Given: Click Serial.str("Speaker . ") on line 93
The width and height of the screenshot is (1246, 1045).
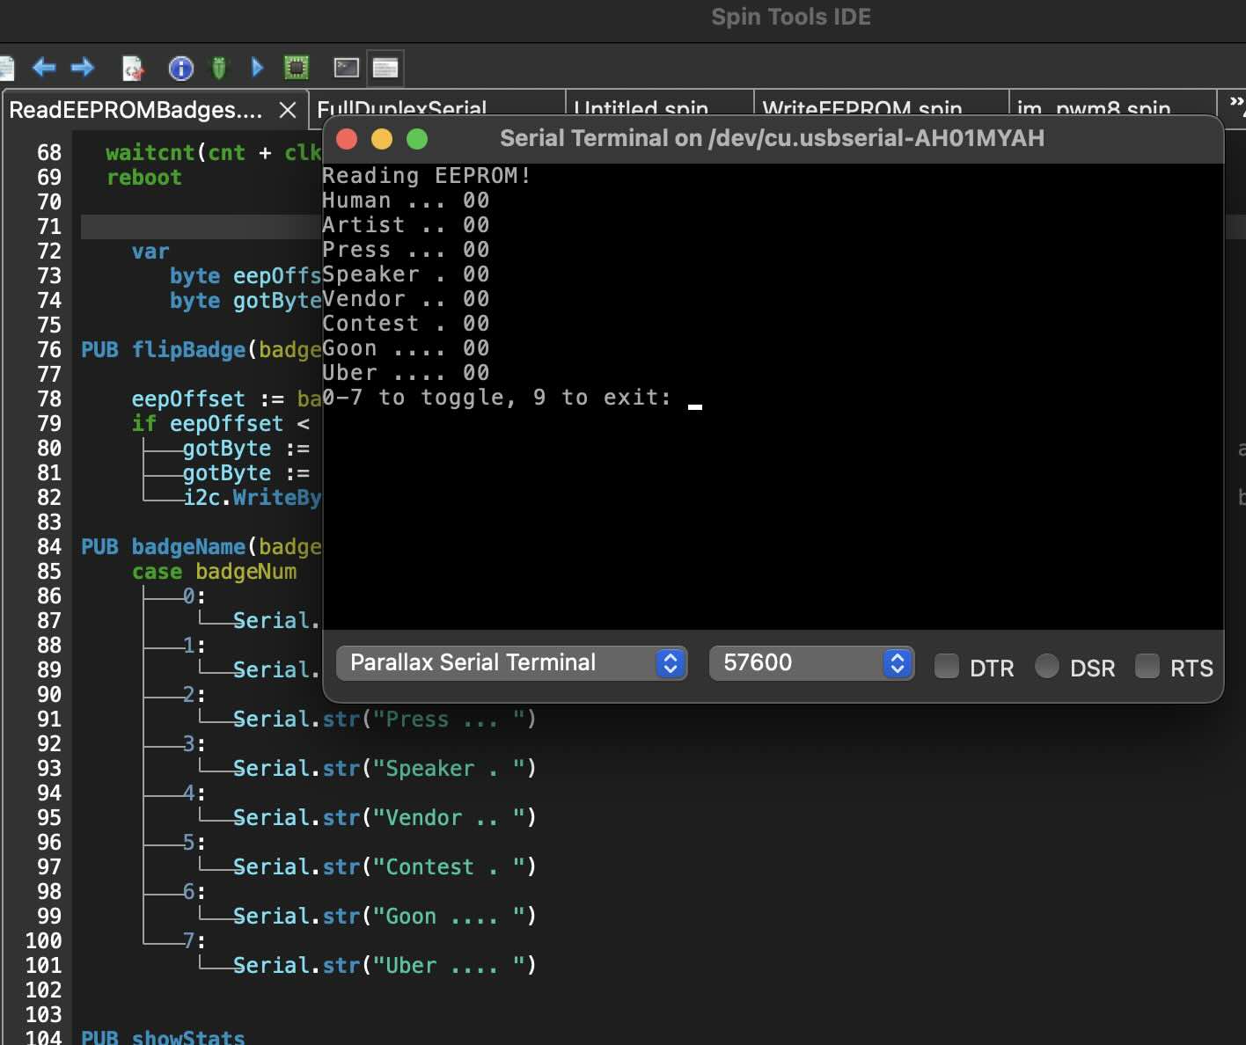Looking at the screenshot, I should coord(385,769).
